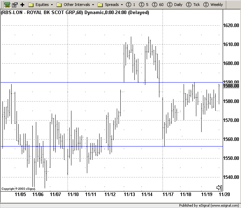Screen dimensions: 241x208
Task: Open the chart properties icon in toolbar
Action: point(15,5)
